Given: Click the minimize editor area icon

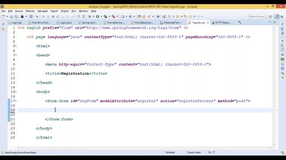Looking at the screenshot, I should click(x=270, y=22).
